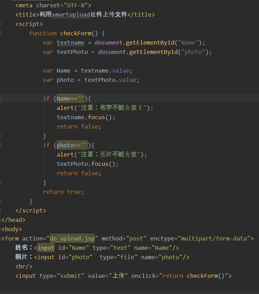Image resolution: width=259 pixels, height=294 pixels.
Task: Click the closing </head> tag
Action: (13, 220)
